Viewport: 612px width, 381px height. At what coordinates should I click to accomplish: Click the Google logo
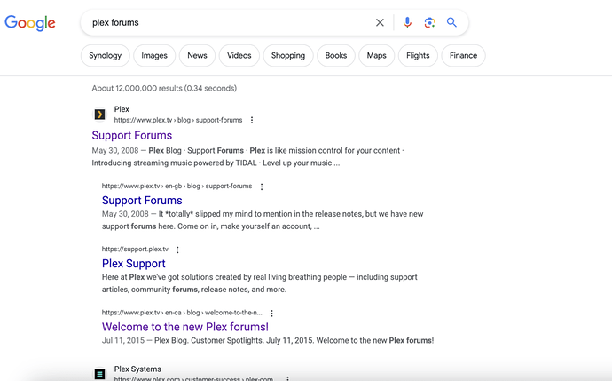pyautogui.click(x=30, y=23)
